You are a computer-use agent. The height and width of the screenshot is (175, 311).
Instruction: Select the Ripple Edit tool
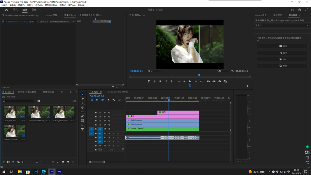[x=82, y=103]
